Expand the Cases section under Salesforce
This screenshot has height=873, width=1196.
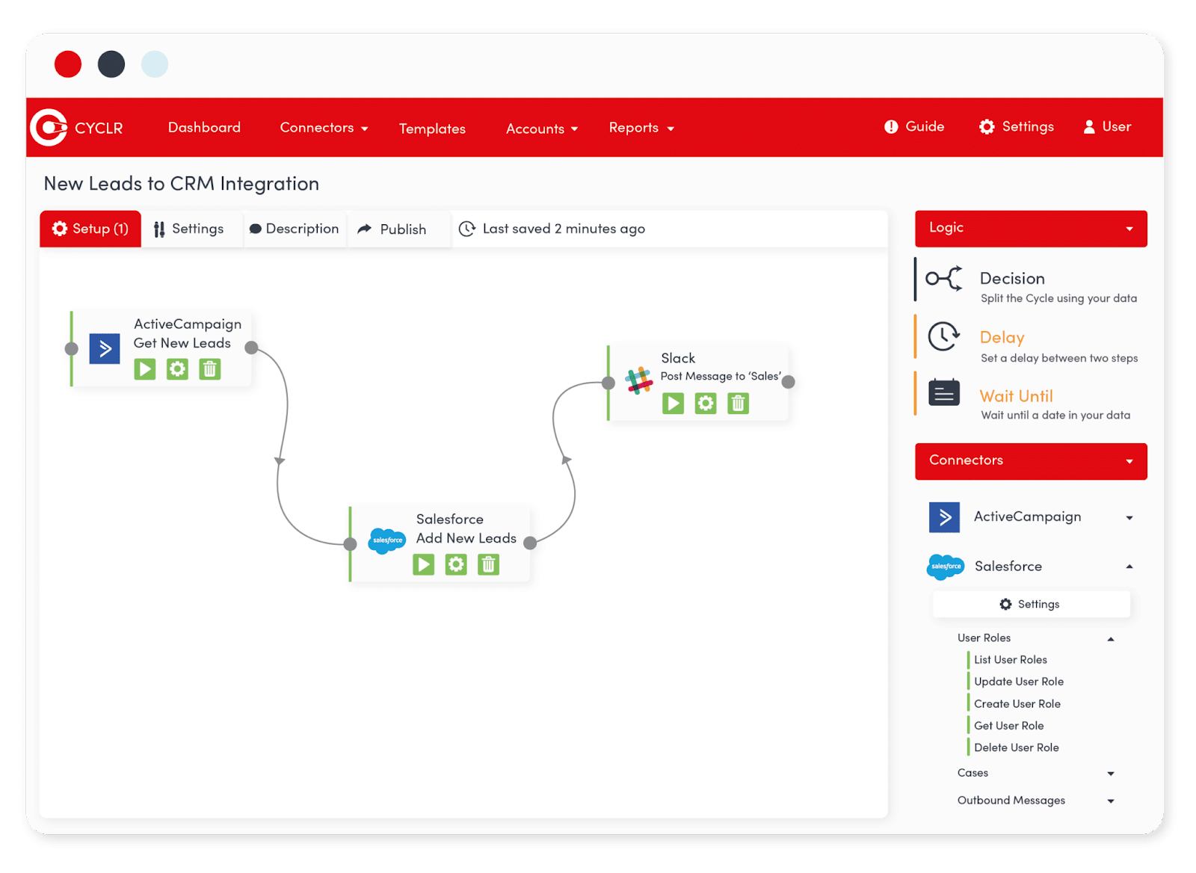[1112, 773]
